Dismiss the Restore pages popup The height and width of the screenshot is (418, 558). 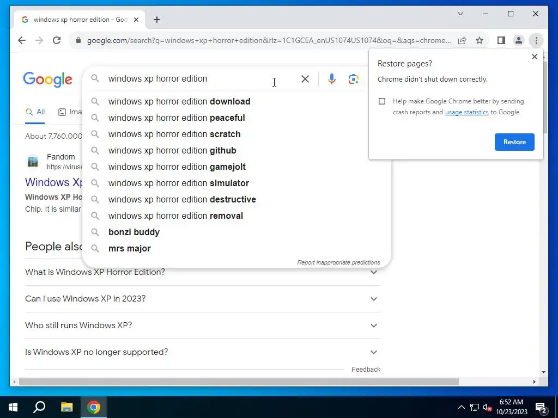[x=534, y=57]
